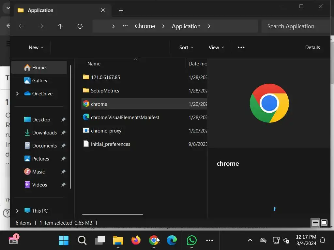This screenshot has height=250, width=334.
Task: Show hidden breadcrumb locations via ellipsis
Action: pos(125,26)
